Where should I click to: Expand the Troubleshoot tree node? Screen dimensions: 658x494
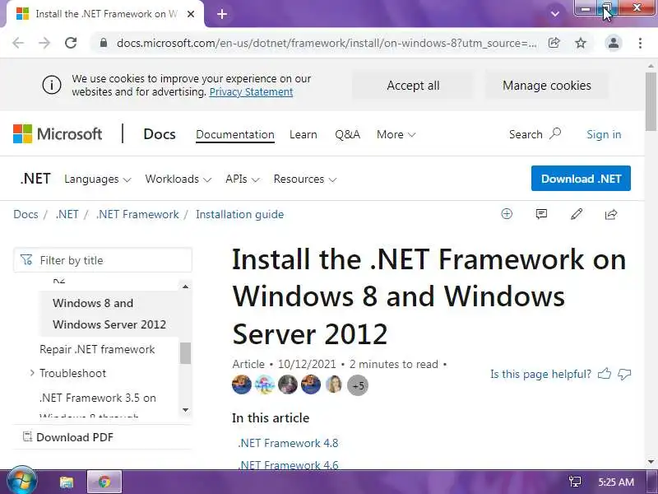pos(32,373)
